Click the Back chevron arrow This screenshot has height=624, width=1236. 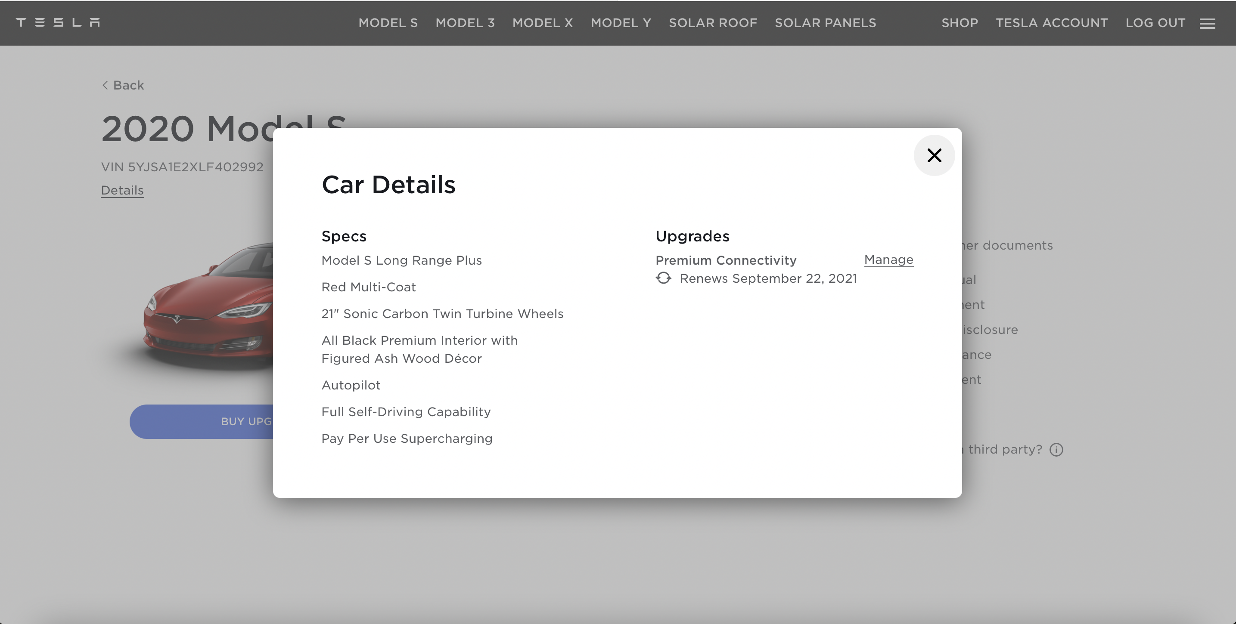(105, 85)
